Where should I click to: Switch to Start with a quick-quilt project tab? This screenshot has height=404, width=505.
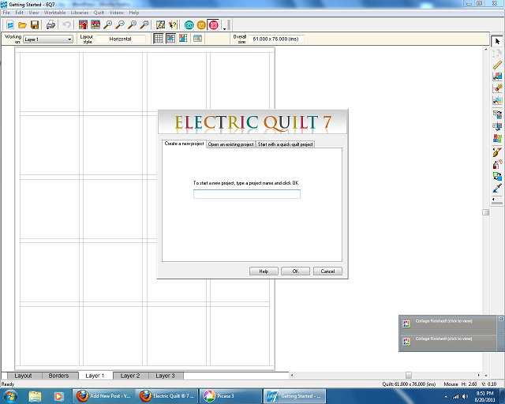[x=285, y=144]
